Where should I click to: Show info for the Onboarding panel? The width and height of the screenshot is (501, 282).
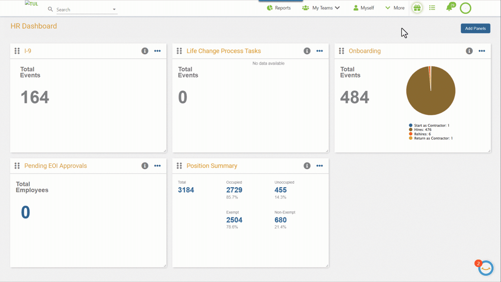(469, 51)
